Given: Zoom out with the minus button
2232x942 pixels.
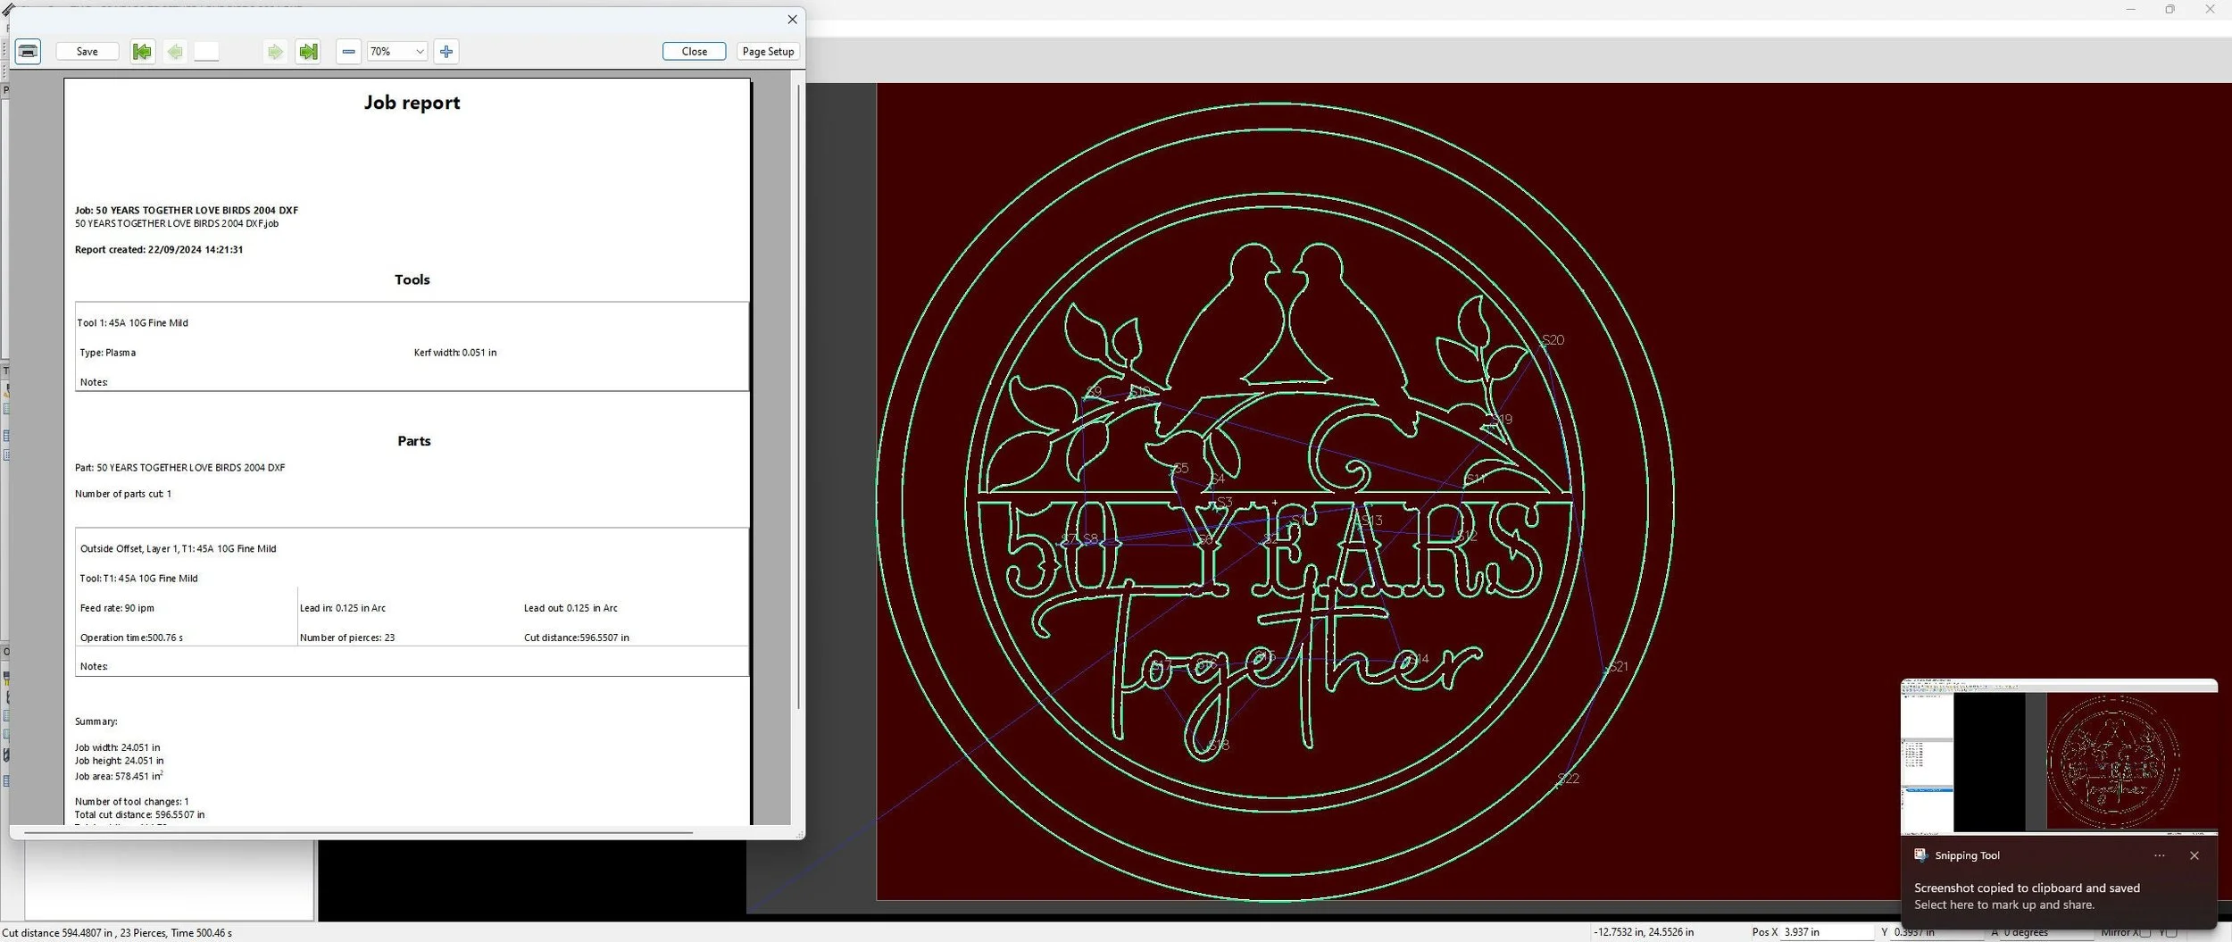Looking at the screenshot, I should click(349, 51).
